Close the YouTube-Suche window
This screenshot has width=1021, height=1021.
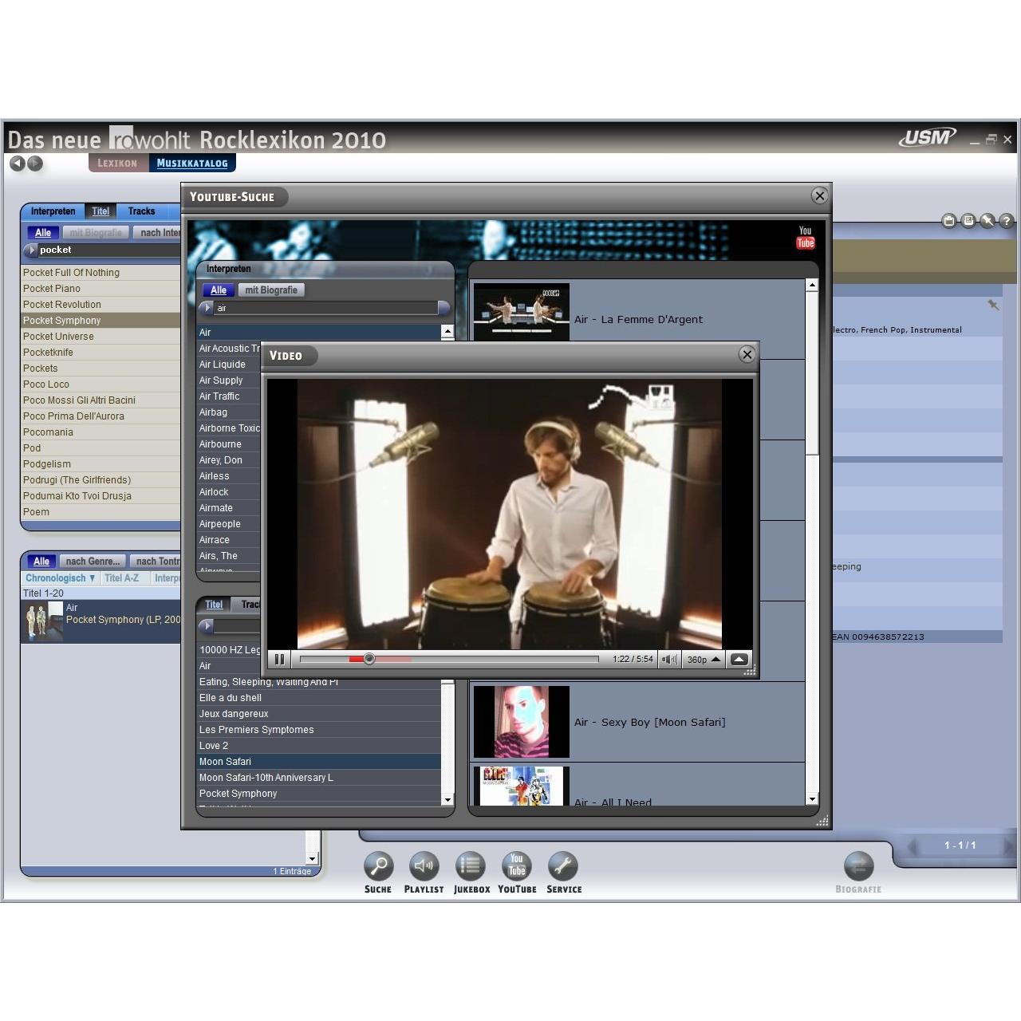tap(819, 195)
